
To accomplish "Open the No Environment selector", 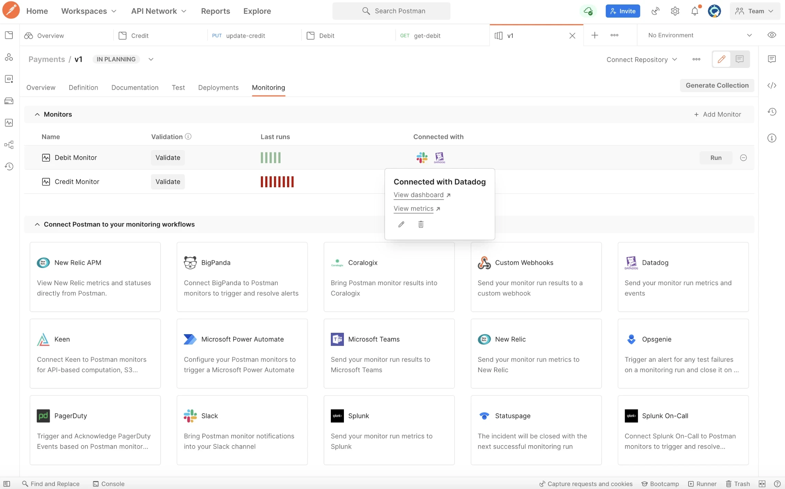I will click(x=700, y=35).
